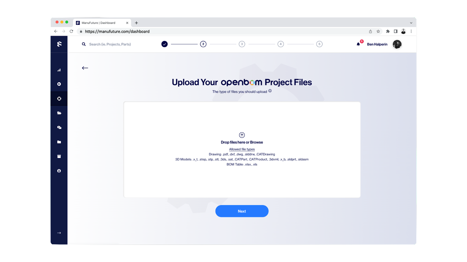This screenshot has height=262, width=467.
Task: Jump to step 3 in stepper
Action: coord(242,44)
